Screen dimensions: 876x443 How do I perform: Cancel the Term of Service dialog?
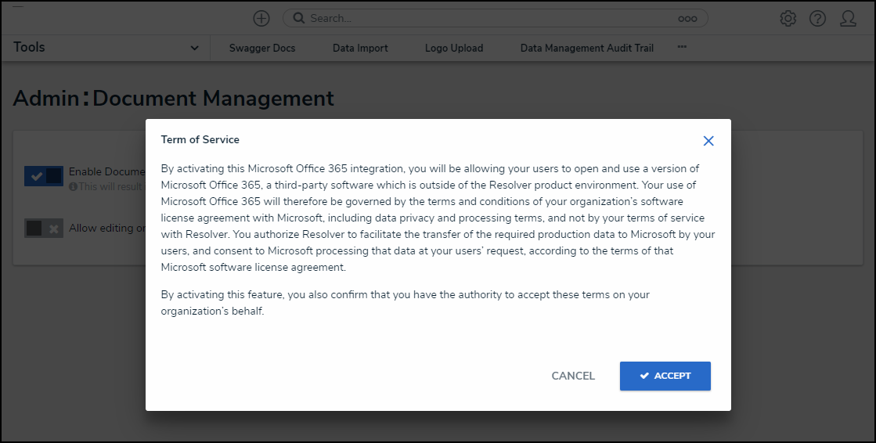tap(573, 376)
